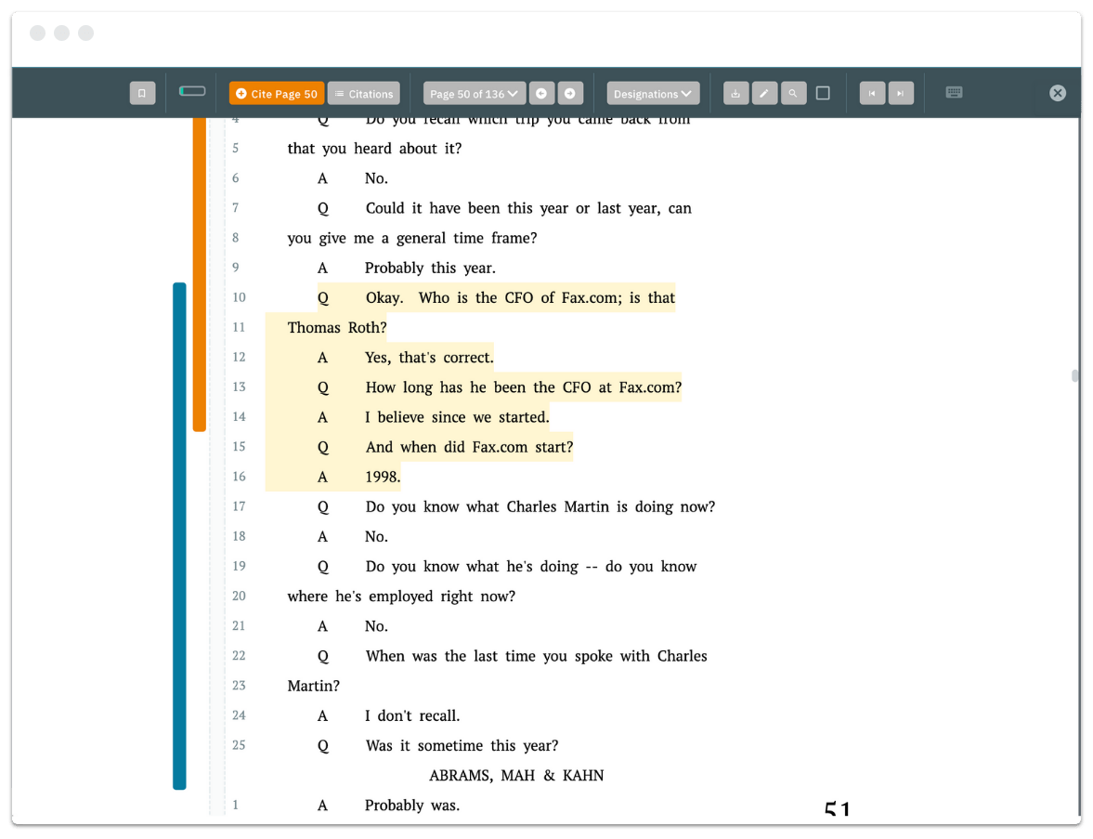Screen dimensions: 1093x839
Task: Go back one page using the left arrow
Action: (x=541, y=93)
